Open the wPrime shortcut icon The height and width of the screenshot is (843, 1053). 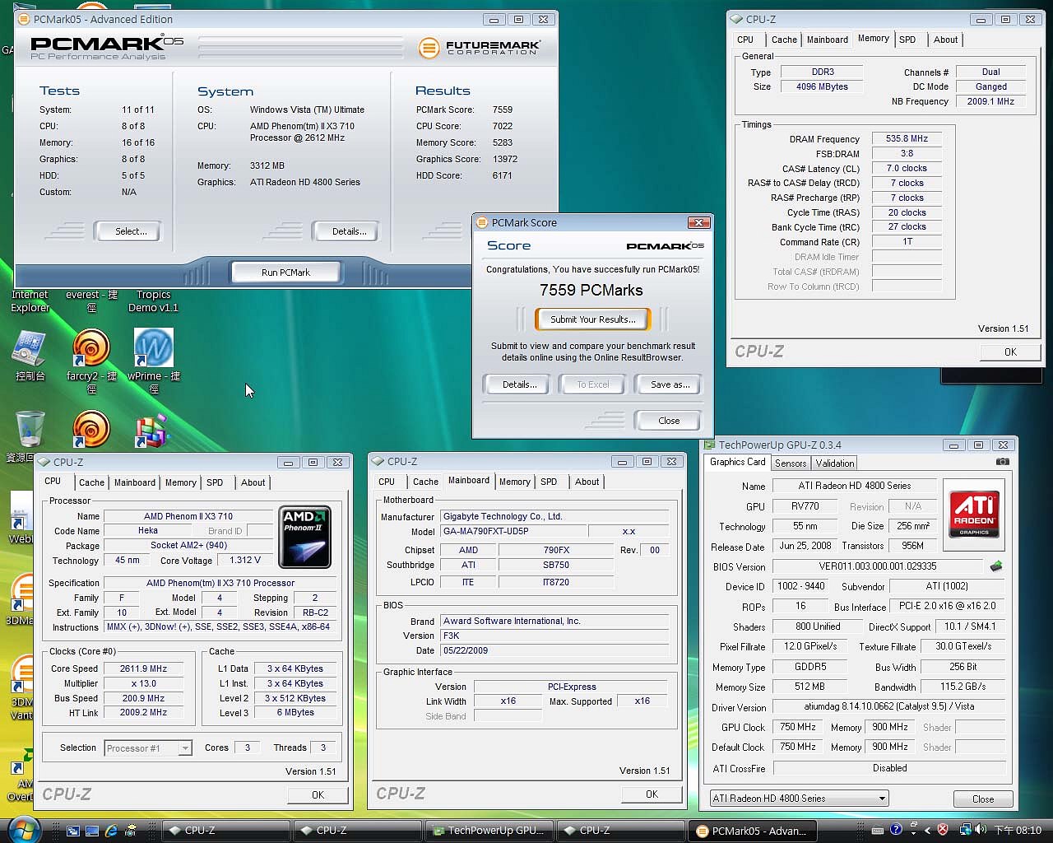point(153,349)
